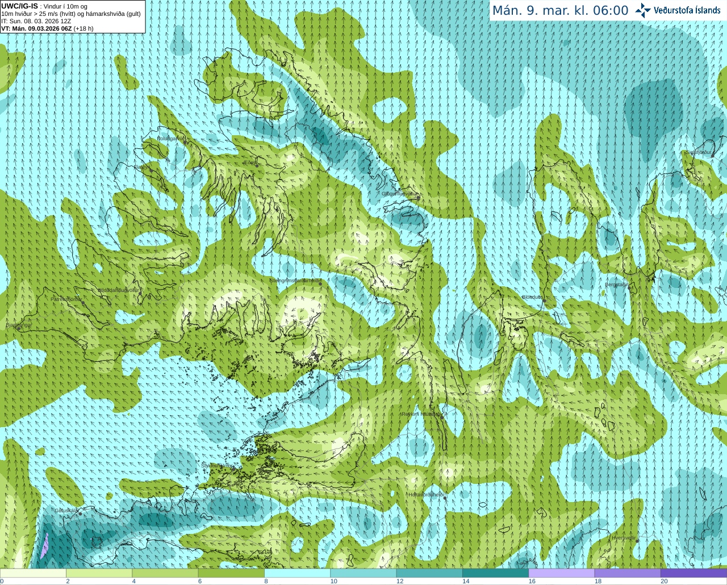Click the Stykkishólmur station label

tap(216, 465)
